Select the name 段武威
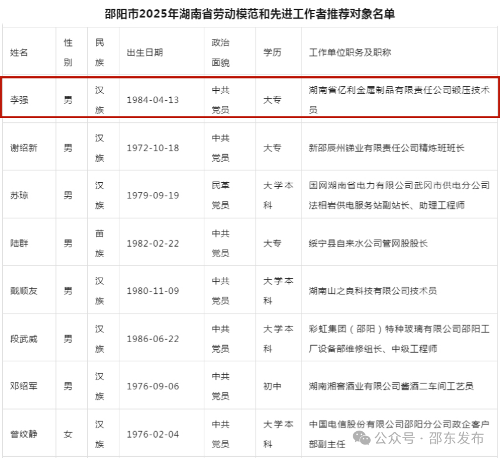The width and height of the screenshot is (500, 458). 24,339
